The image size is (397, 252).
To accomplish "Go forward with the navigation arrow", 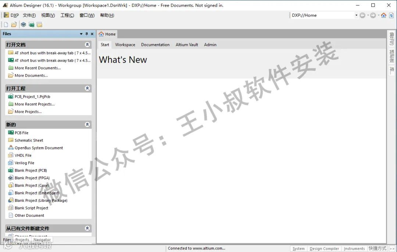I will [373, 15].
